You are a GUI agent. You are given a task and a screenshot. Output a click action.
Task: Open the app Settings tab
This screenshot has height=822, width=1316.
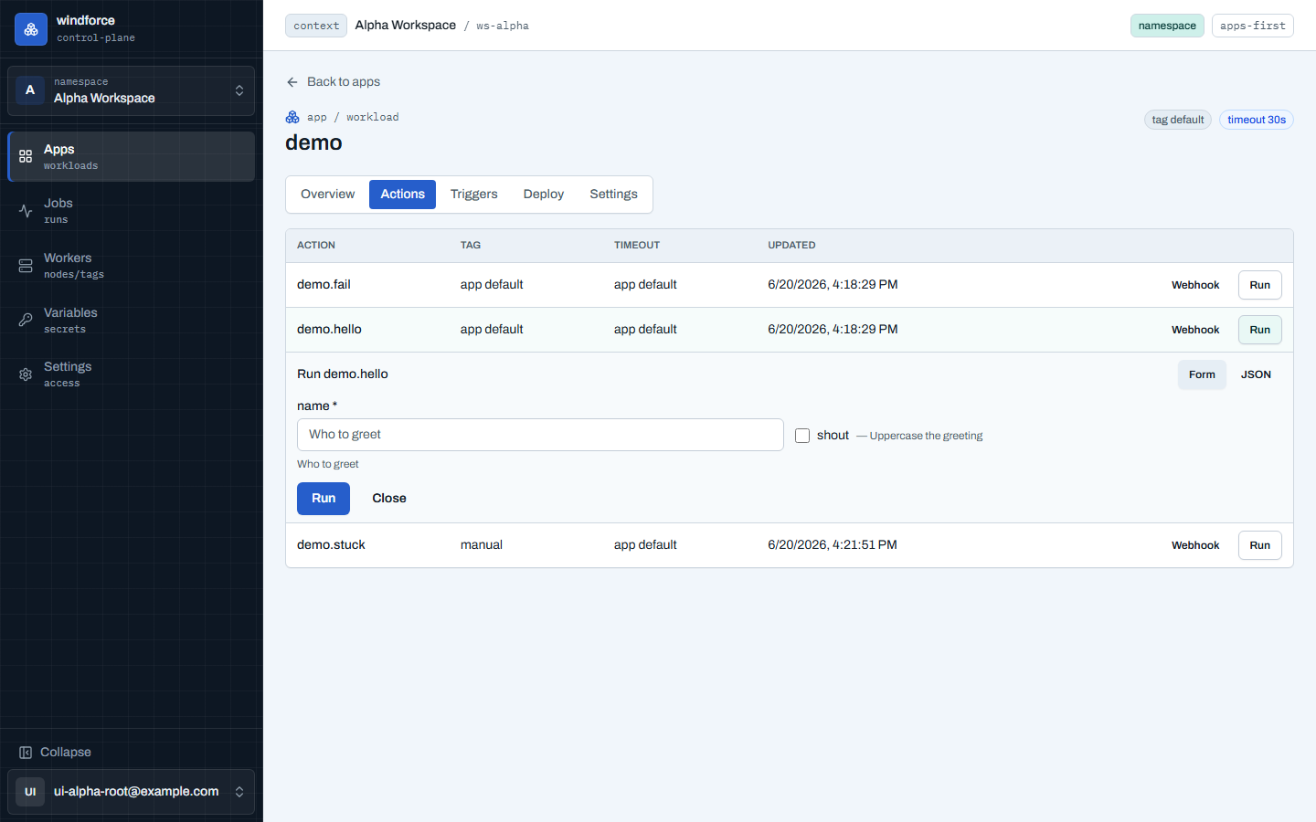(x=613, y=195)
